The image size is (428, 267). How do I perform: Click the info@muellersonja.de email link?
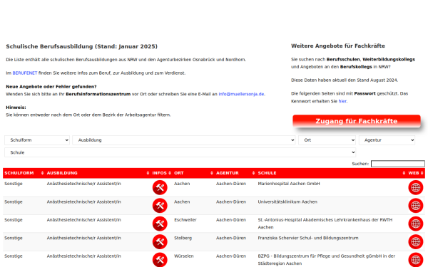pyautogui.click(x=241, y=94)
